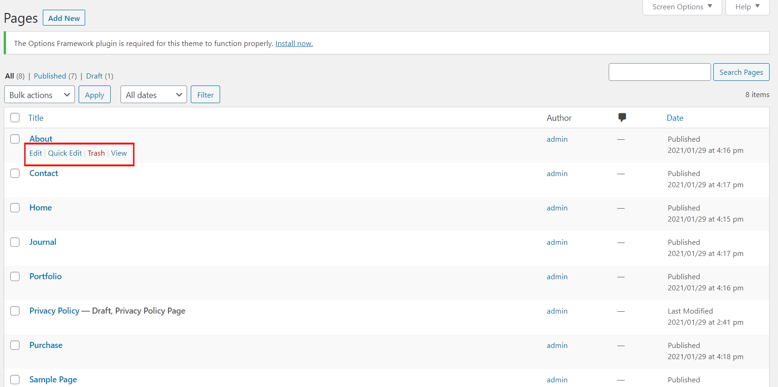The image size is (778, 387).
Task: Expand the Help tab
Action: [x=747, y=7]
